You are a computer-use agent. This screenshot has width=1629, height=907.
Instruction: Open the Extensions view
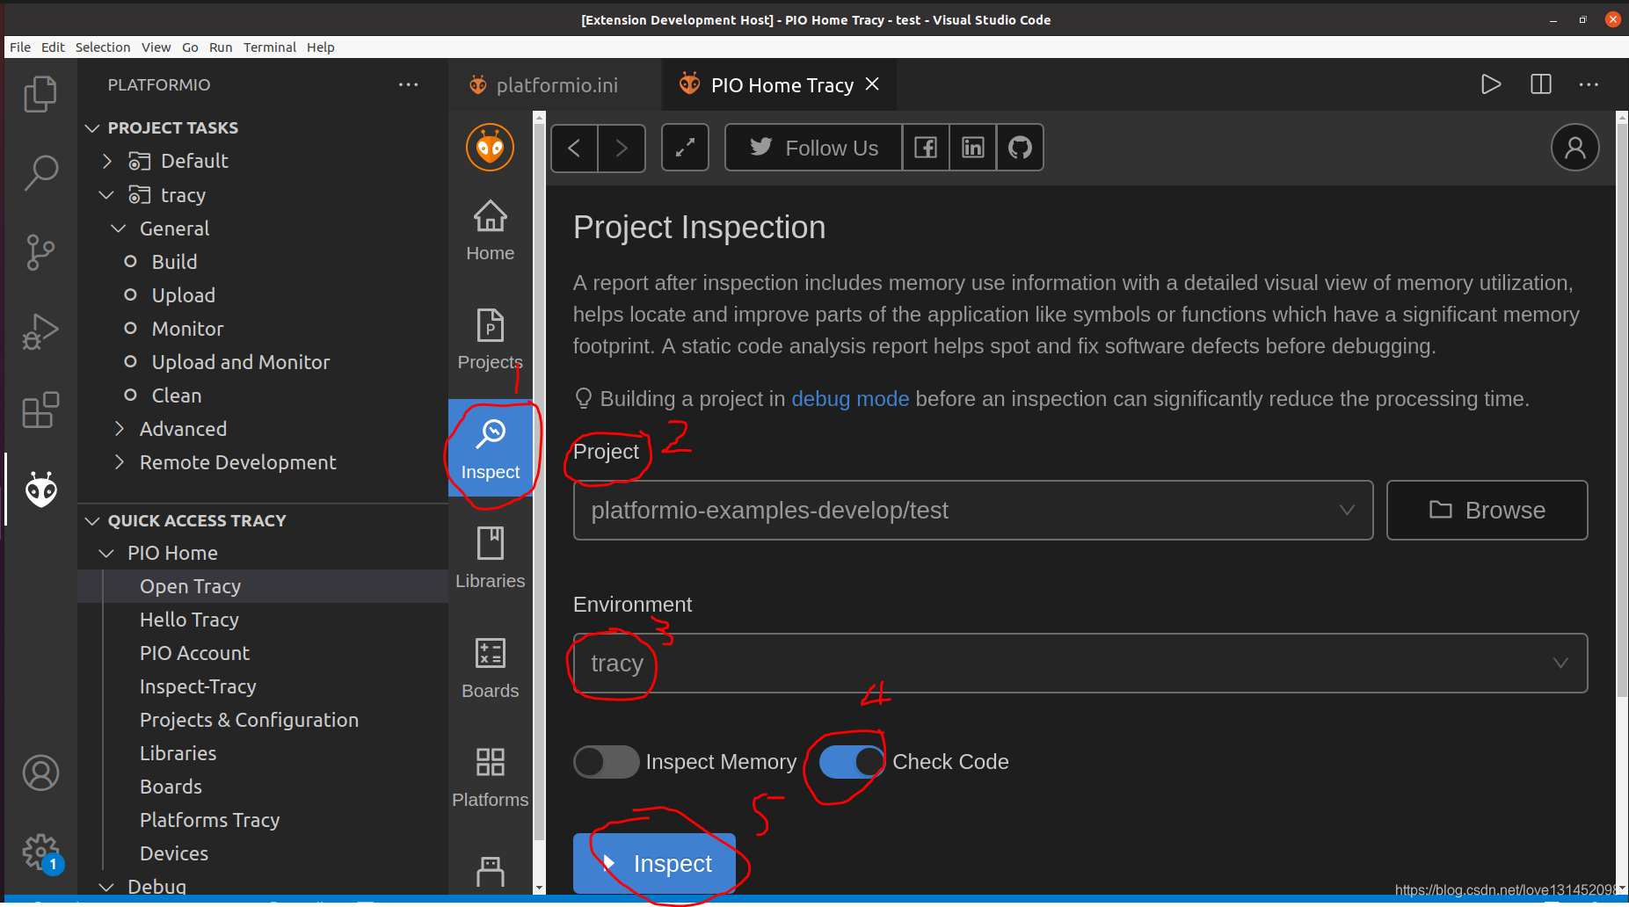40,410
